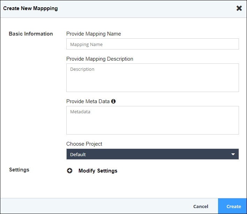Click the Choose Project dropdown arrow

pos(233,154)
